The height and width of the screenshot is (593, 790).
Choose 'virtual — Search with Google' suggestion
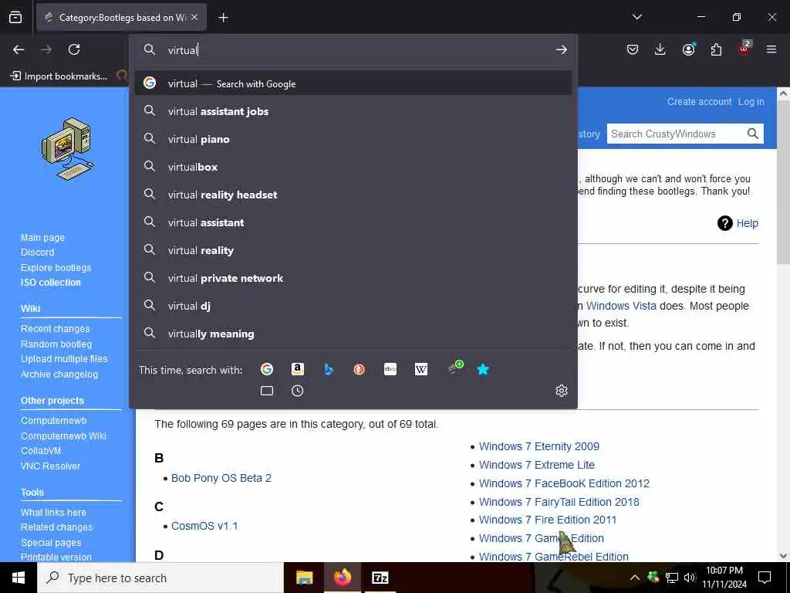coord(353,83)
